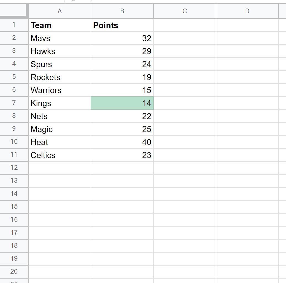Click the Rockets cell
This screenshot has height=283, width=286.
tap(60, 77)
